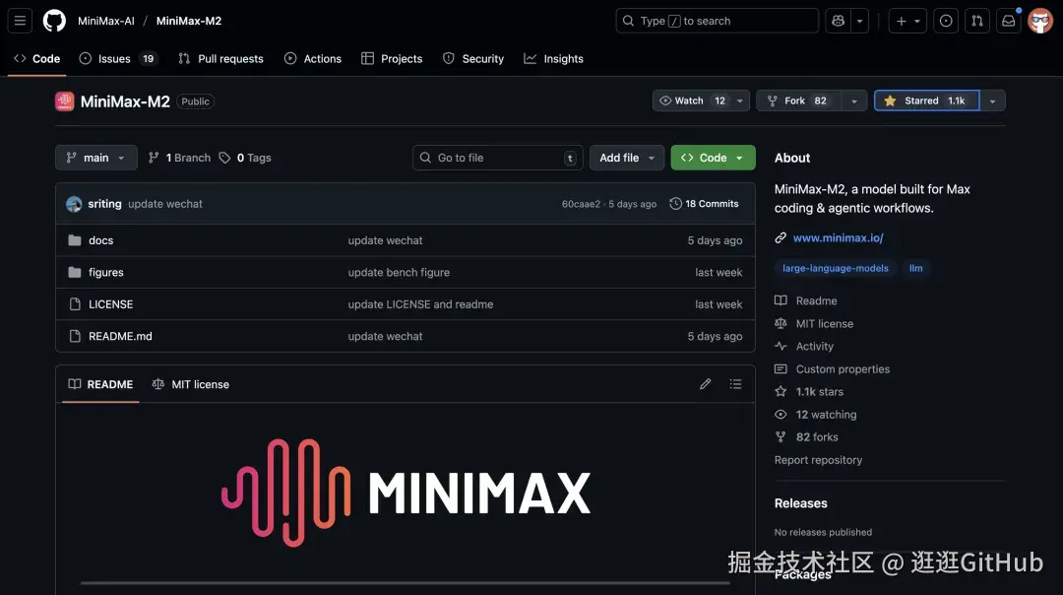Click the README horizontal scrollbar
Screen dimensions: 1063x595
[x=405, y=583]
